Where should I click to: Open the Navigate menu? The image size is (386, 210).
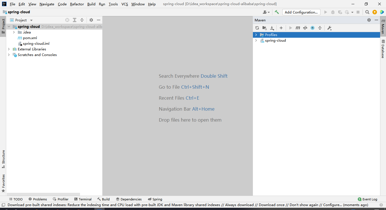point(47,4)
